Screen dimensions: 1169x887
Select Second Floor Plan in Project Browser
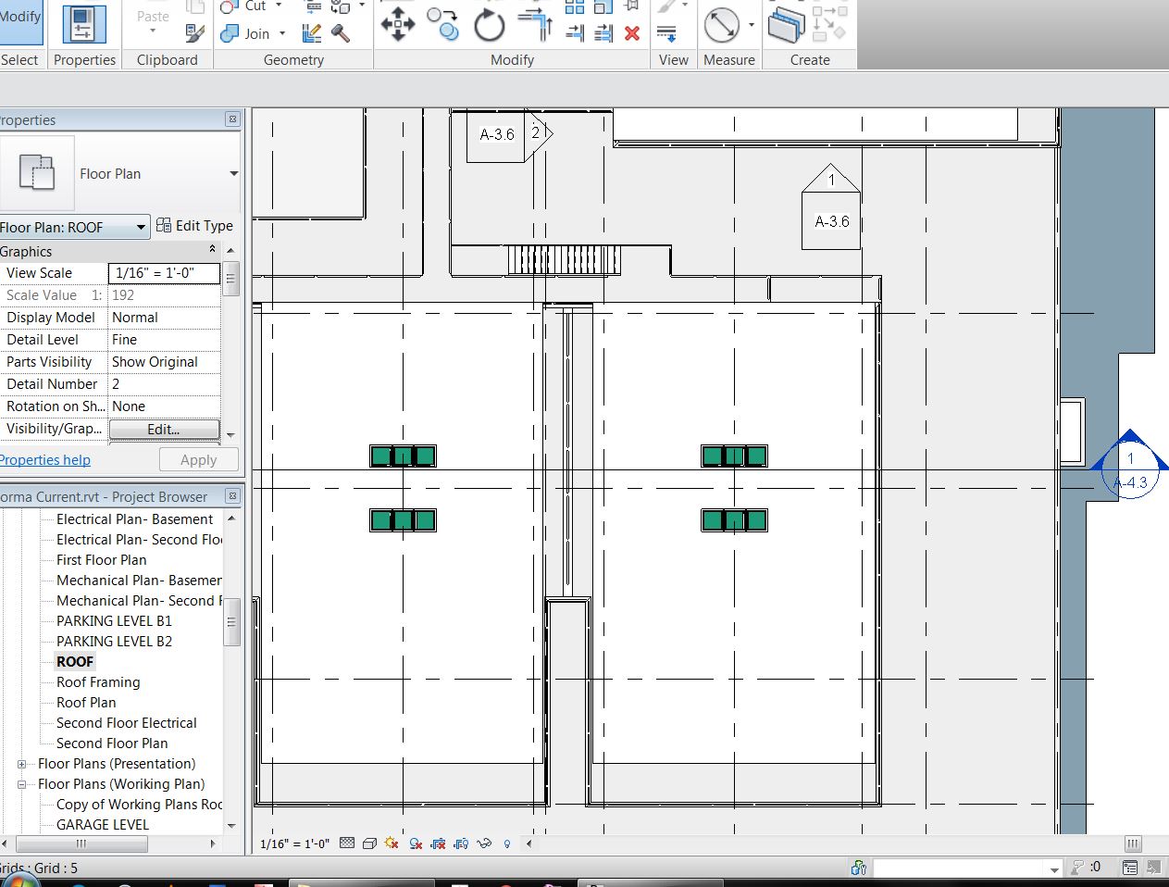(x=112, y=743)
